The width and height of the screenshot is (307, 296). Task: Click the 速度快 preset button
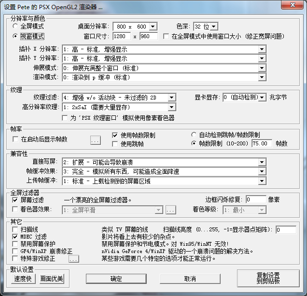tap(23, 279)
